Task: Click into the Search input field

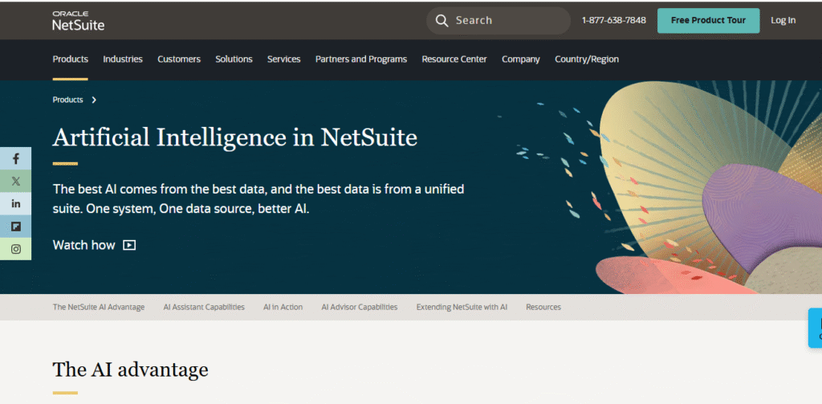Action: (506, 20)
